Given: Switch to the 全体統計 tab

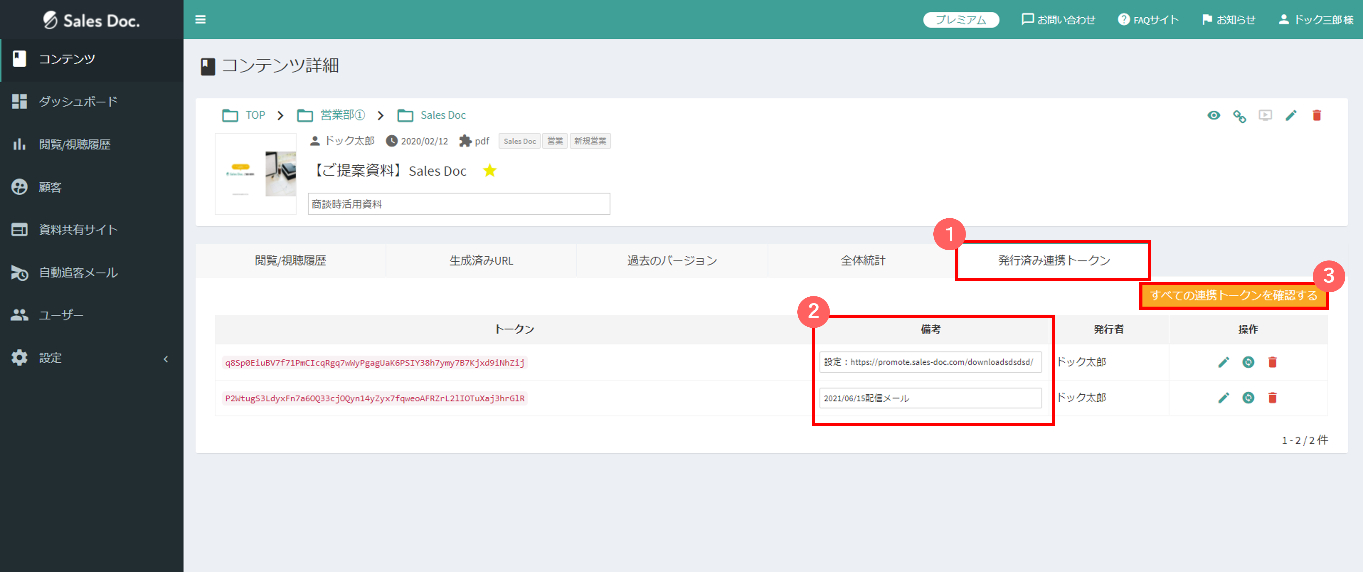Looking at the screenshot, I should pyautogui.click(x=862, y=260).
